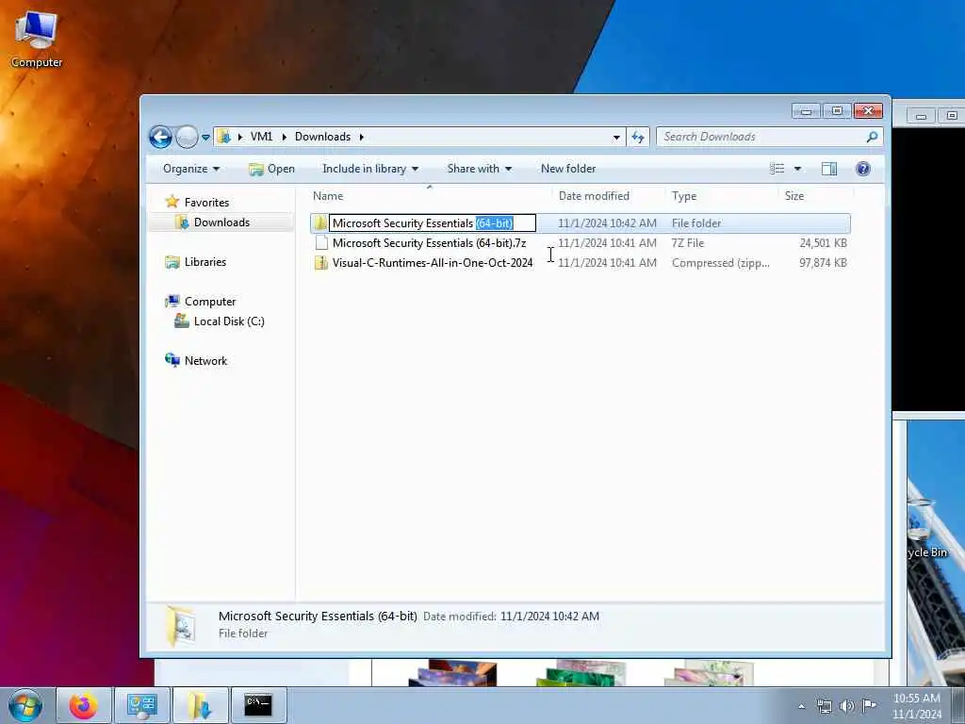Open Explorer Help button
The image size is (965, 724).
pos(863,169)
